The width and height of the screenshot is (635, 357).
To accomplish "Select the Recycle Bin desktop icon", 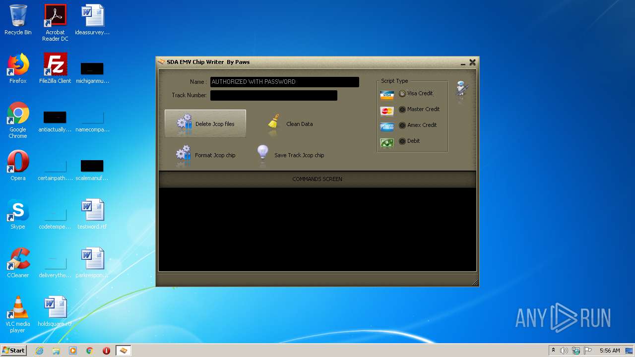I will pyautogui.click(x=18, y=20).
